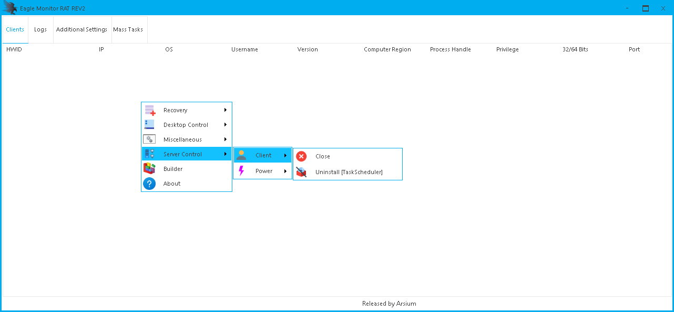The width and height of the screenshot is (674, 312).
Task: Select the Clients tab
Action: (x=15, y=29)
